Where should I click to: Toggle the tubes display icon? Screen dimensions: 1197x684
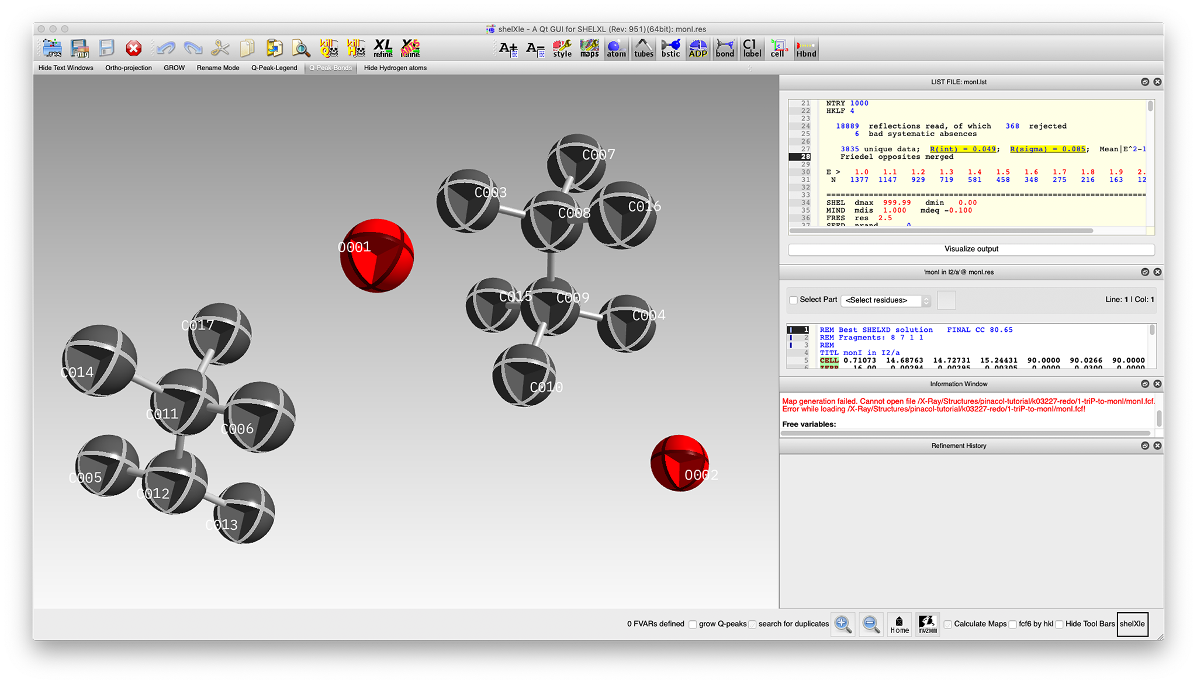644,49
